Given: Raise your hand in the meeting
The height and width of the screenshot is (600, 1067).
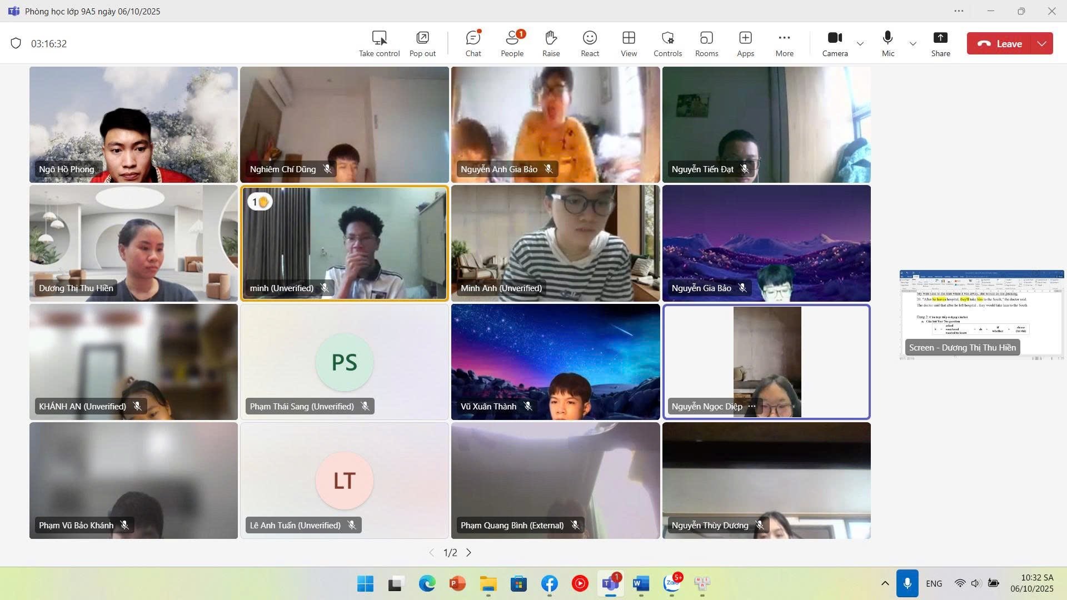Looking at the screenshot, I should (x=551, y=43).
